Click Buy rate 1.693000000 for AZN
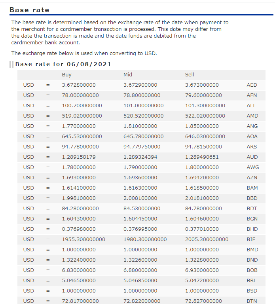 pyautogui.click(x=79, y=177)
